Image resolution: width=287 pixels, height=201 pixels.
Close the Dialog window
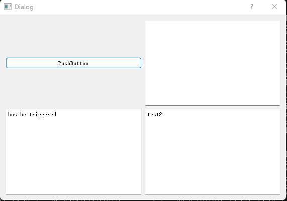pyautogui.click(x=274, y=7)
